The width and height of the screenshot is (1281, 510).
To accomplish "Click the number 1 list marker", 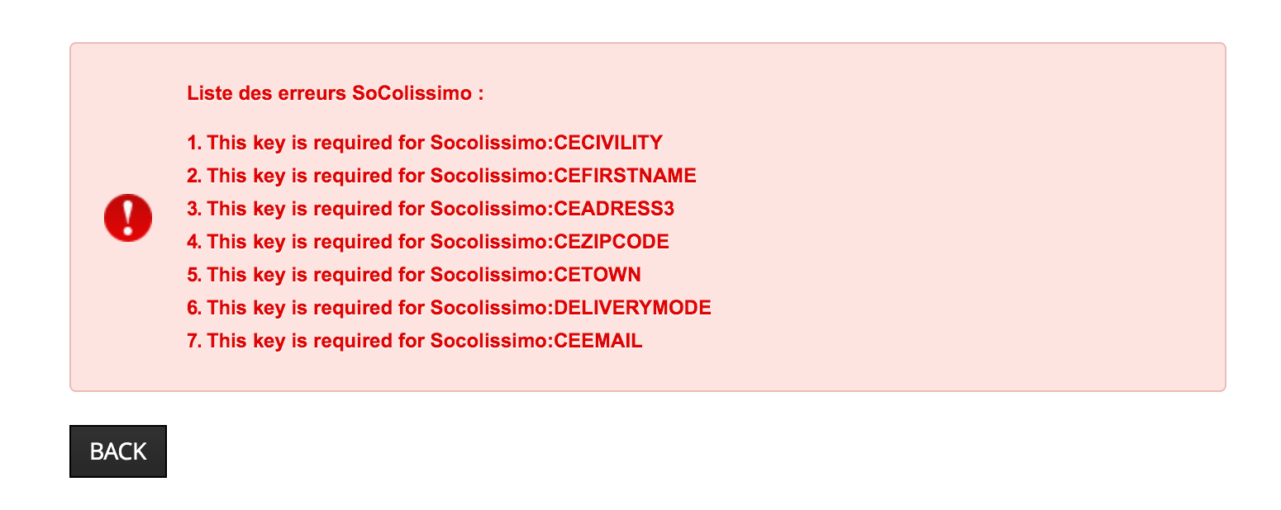I will click(x=195, y=143).
